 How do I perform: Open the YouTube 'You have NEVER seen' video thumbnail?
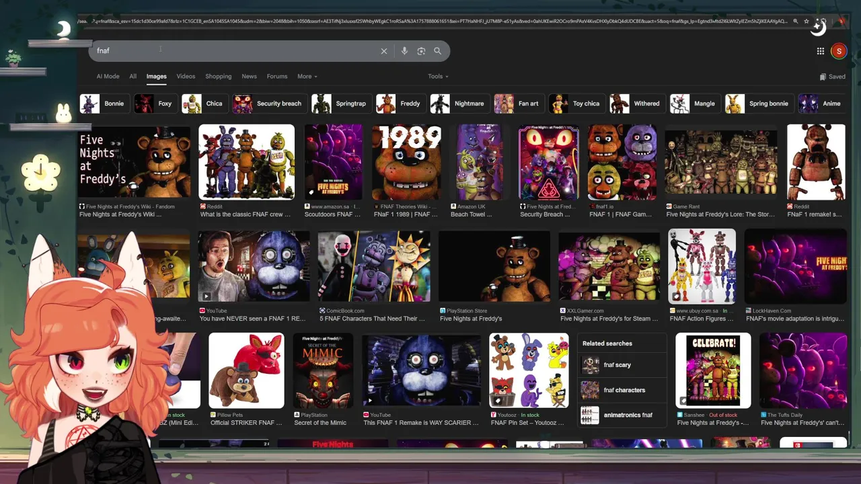pyautogui.click(x=254, y=266)
